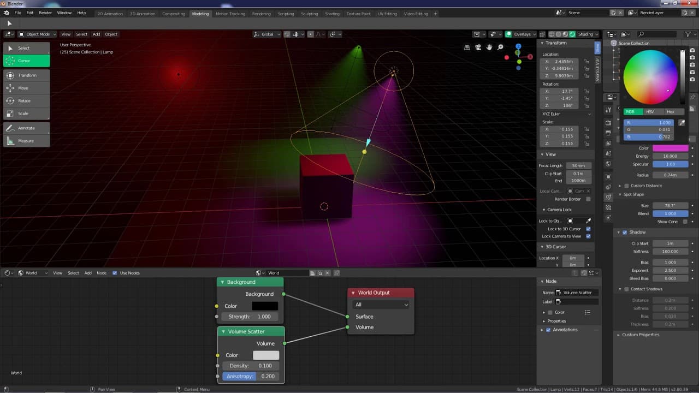
Task: Click the eyedropper icon beside color values
Action: pos(682,123)
